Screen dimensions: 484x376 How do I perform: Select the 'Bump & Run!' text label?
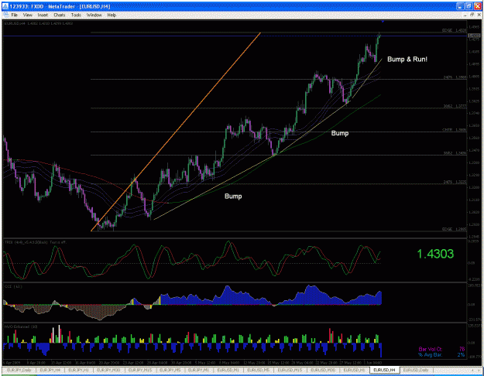(407, 60)
